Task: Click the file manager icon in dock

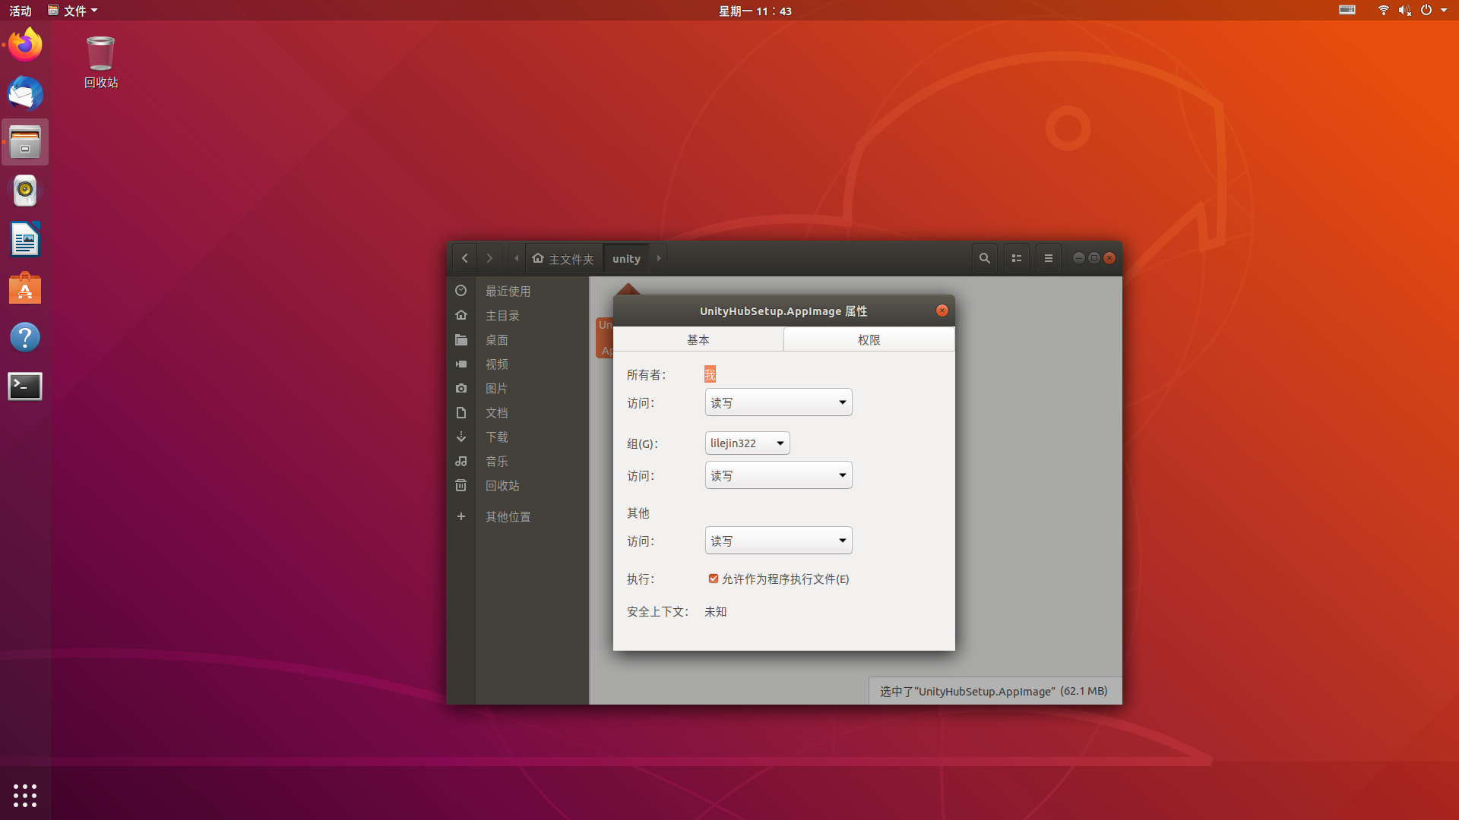Action: (25, 141)
